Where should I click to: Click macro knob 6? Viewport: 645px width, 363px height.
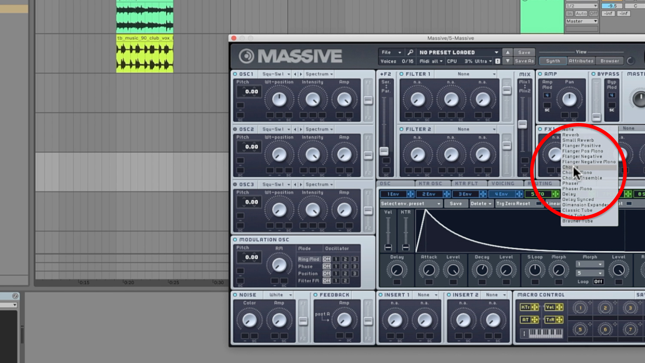coord(605,330)
